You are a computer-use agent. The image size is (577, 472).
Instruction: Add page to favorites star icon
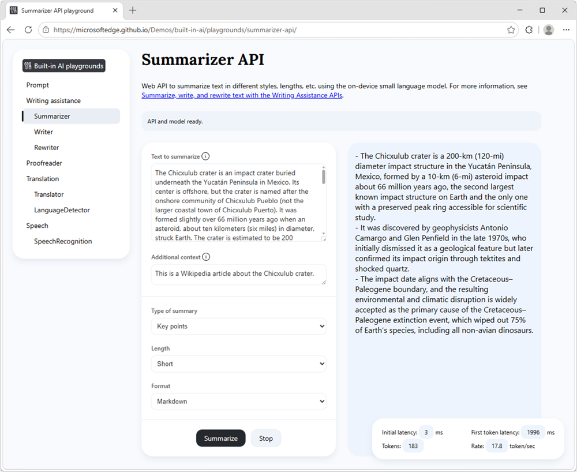[511, 30]
